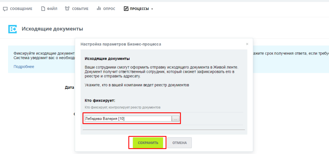Select the Опрос tab label
The height and width of the screenshot is (154, 329).
[x=109, y=9]
